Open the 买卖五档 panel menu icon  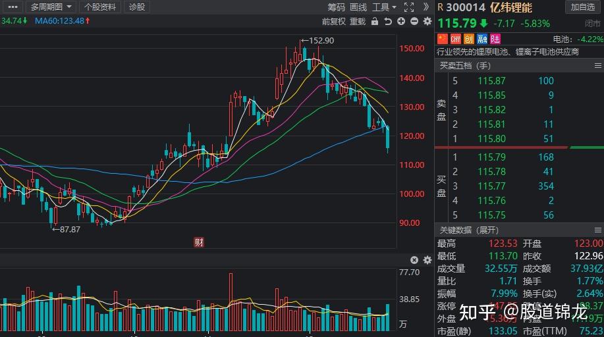click(598, 66)
